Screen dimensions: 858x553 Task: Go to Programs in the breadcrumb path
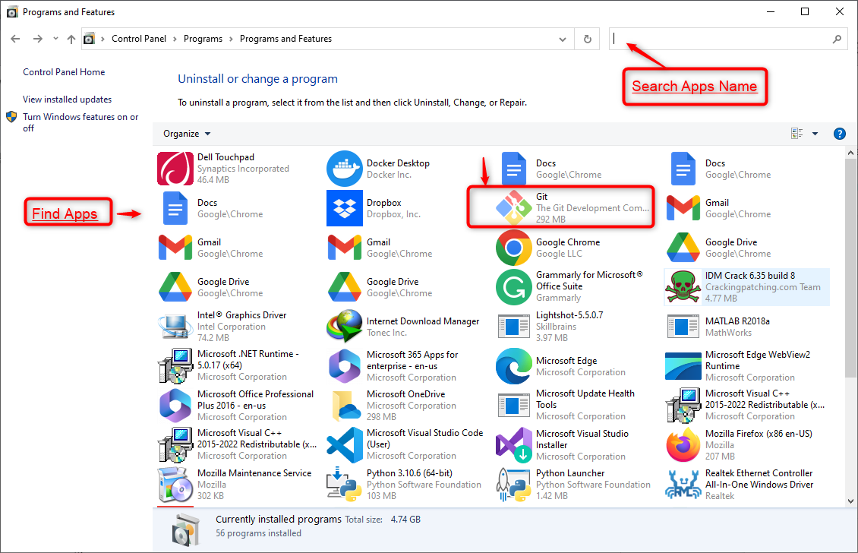coord(203,39)
